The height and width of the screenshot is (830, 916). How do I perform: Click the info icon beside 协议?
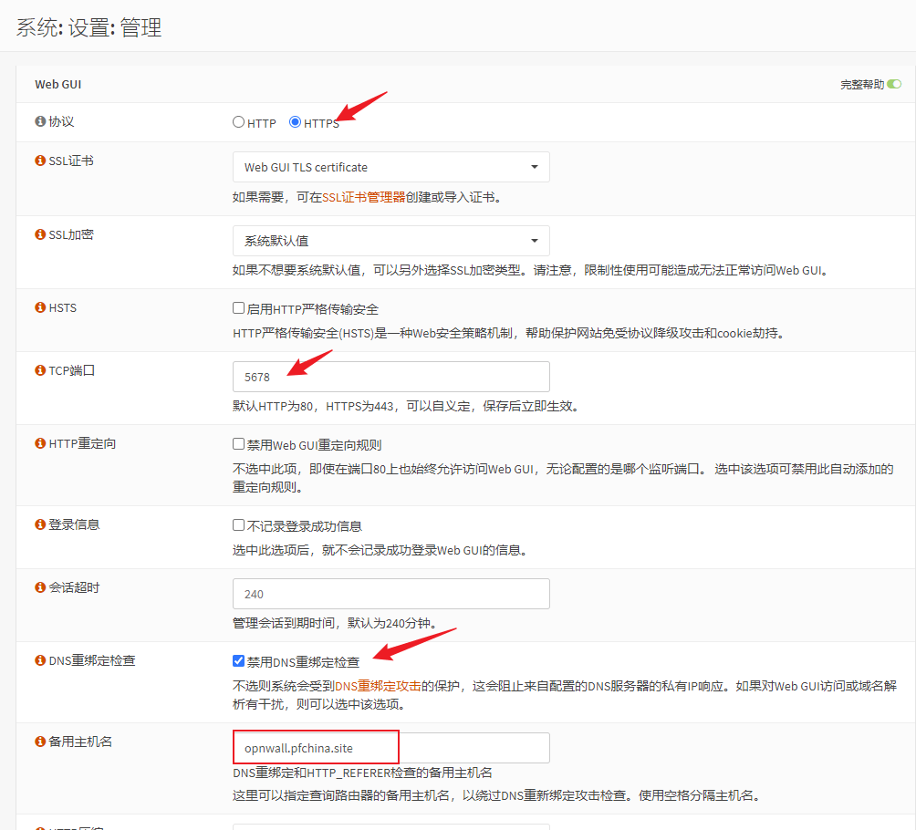[x=40, y=121]
